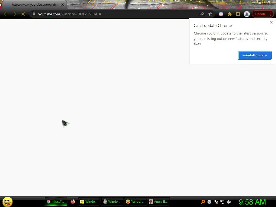
Task: View site information lock icon
Action: 34,14
